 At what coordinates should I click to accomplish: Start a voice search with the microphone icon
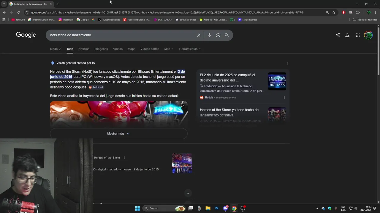[x=209, y=35]
